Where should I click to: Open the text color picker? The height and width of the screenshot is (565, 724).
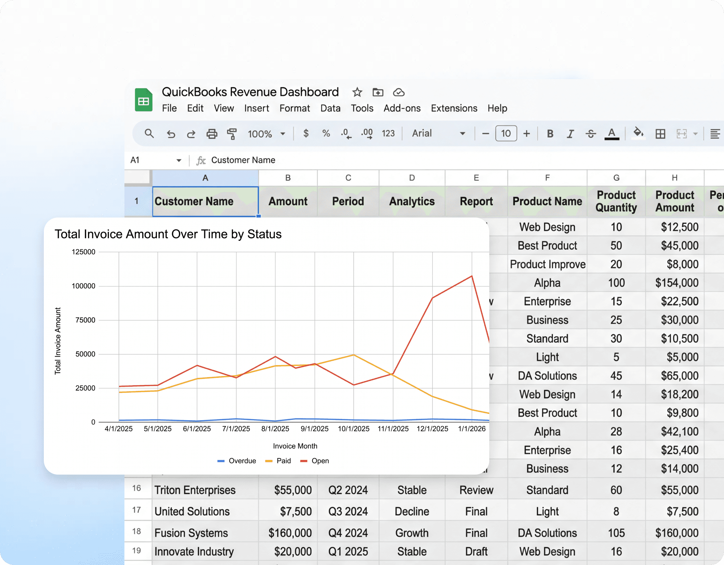(612, 134)
